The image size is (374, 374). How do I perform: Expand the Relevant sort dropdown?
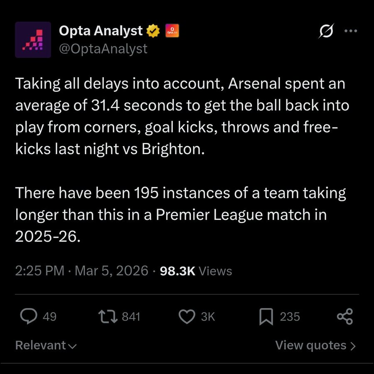click(46, 345)
